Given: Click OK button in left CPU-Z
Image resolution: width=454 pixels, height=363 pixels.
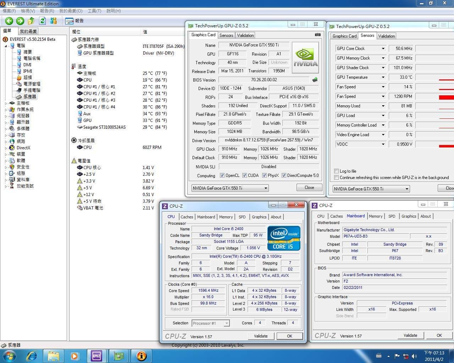Looking at the screenshot, I should (x=290, y=336).
